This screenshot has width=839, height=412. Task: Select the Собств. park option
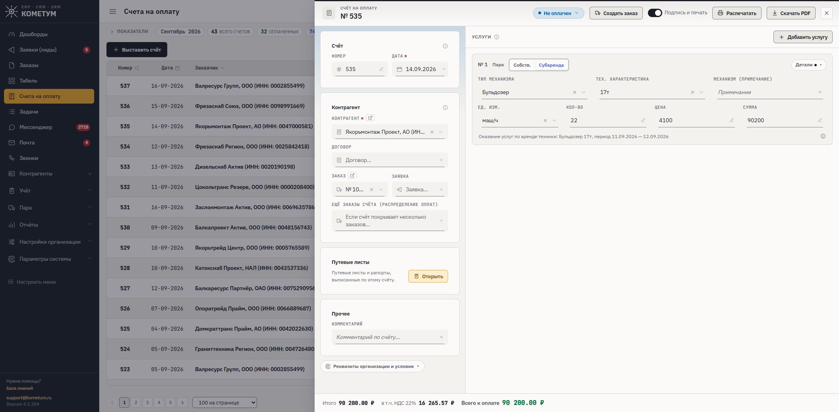[x=522, y=65]
